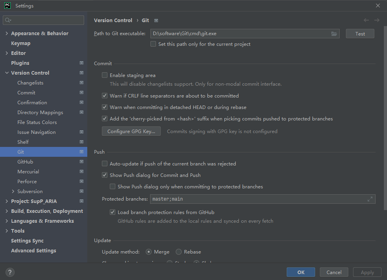Expand the Subversion node

13,192
